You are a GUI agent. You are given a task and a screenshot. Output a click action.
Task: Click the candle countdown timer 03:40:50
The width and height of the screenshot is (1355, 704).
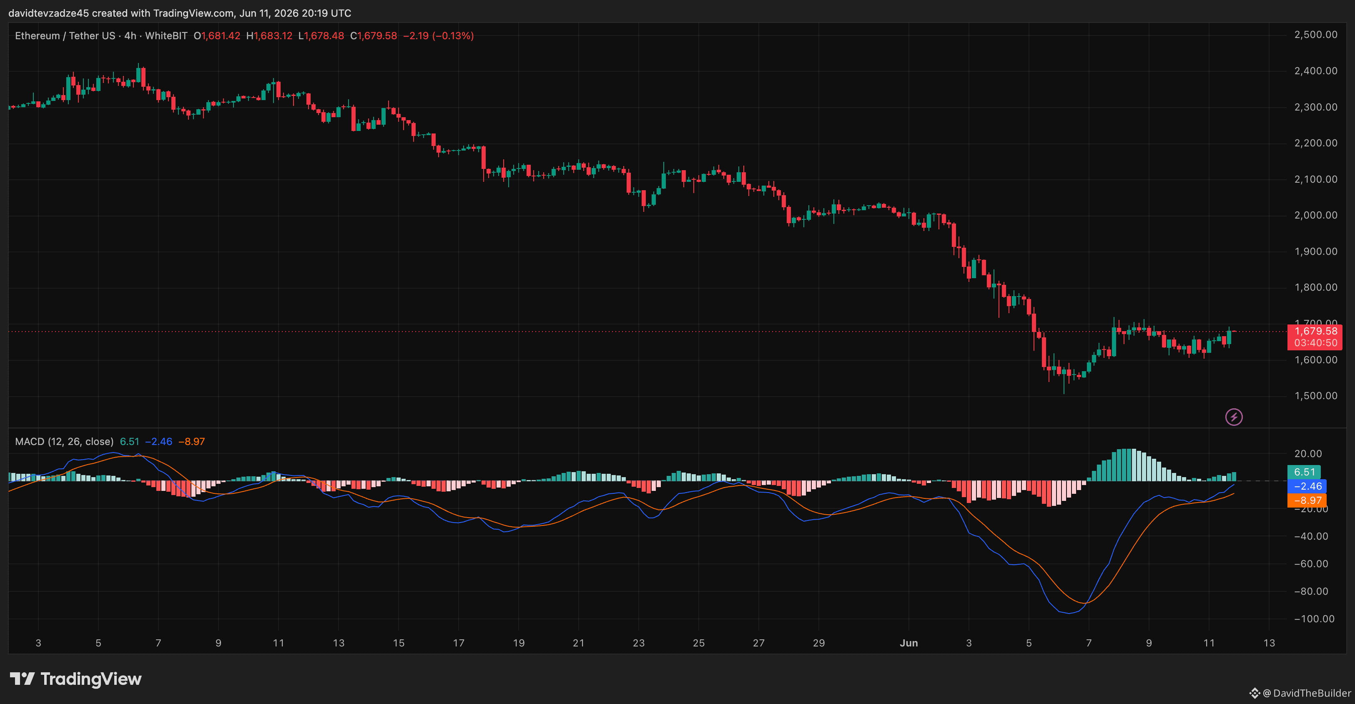1315,343
